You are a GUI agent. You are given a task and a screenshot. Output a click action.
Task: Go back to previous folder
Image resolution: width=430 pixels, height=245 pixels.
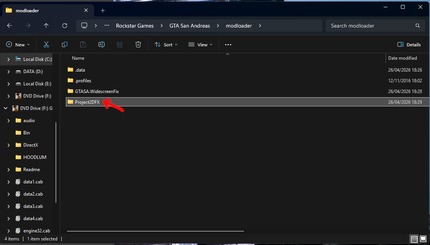click(10, 26)
